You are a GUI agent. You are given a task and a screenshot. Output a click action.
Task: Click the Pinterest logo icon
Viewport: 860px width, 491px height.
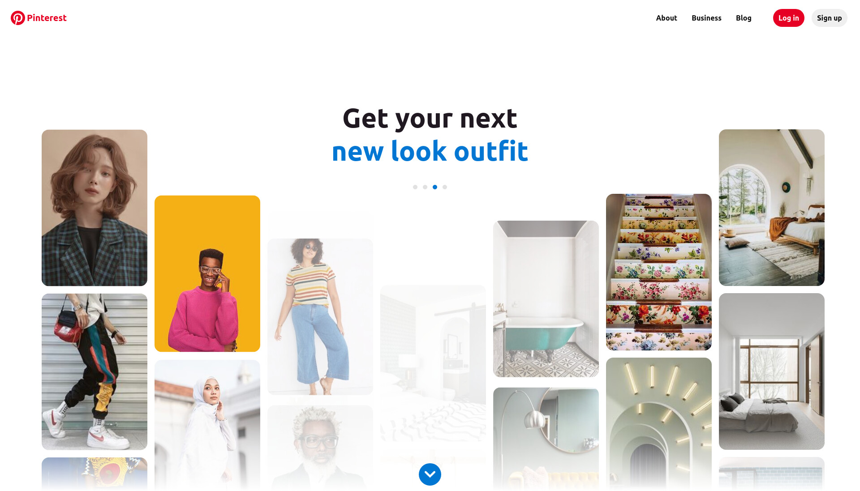[x=18, y=18]
